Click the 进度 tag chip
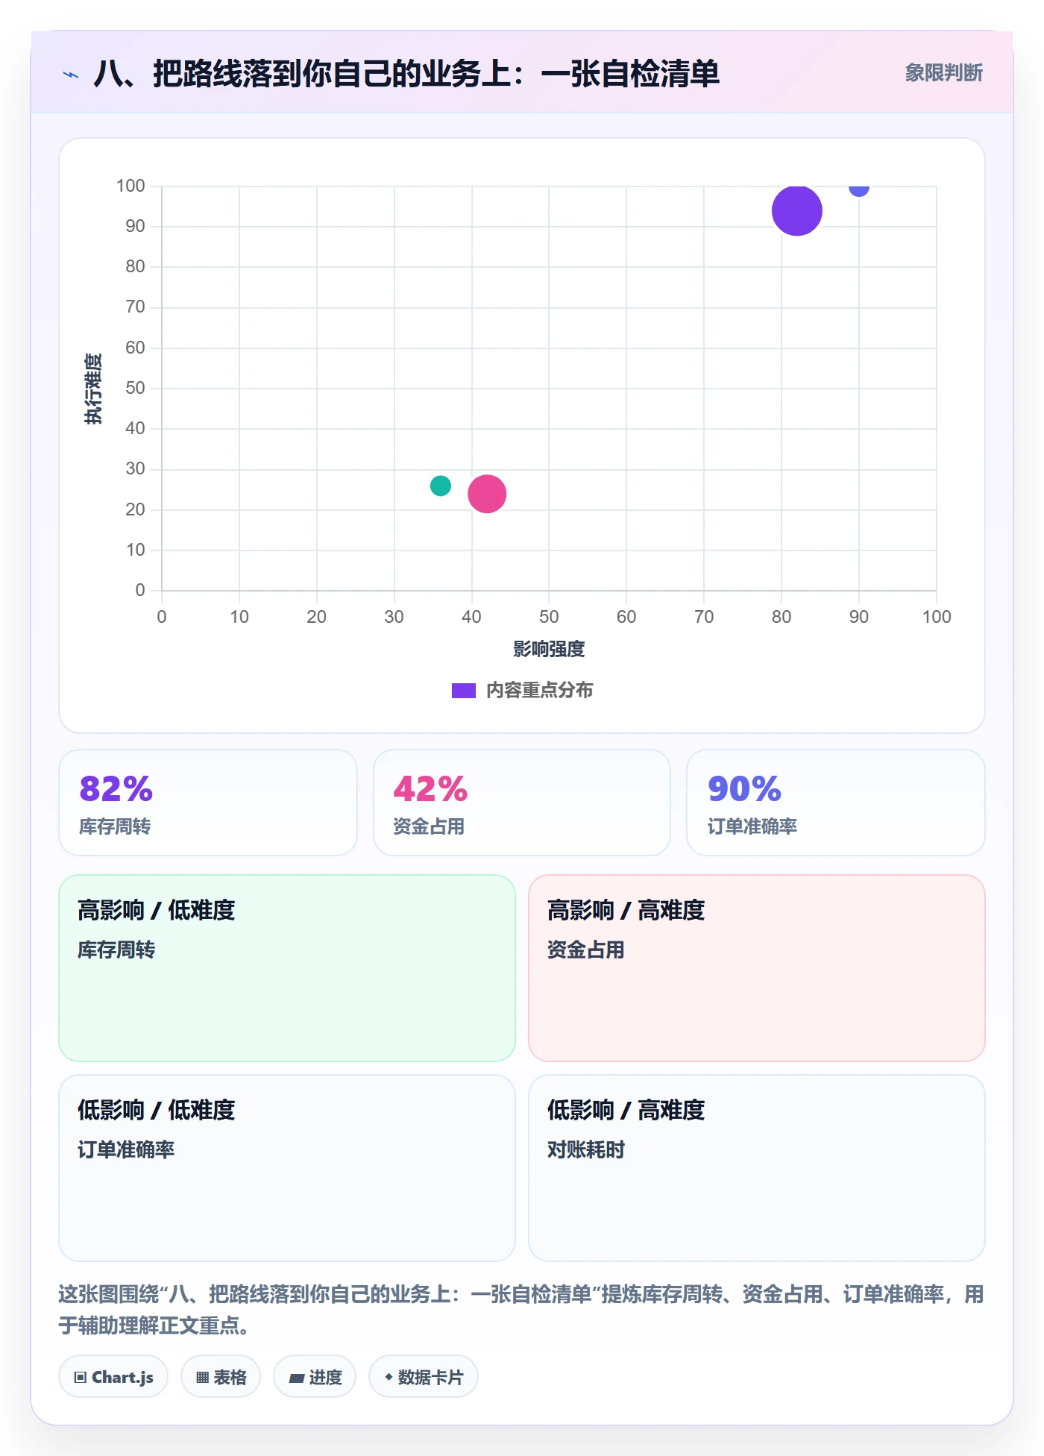 (315, 1377)
